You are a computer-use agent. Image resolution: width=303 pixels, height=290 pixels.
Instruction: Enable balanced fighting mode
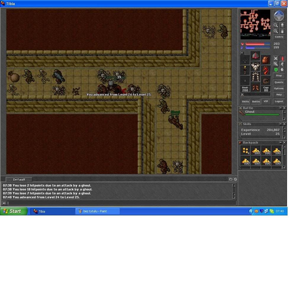(276, 64)
